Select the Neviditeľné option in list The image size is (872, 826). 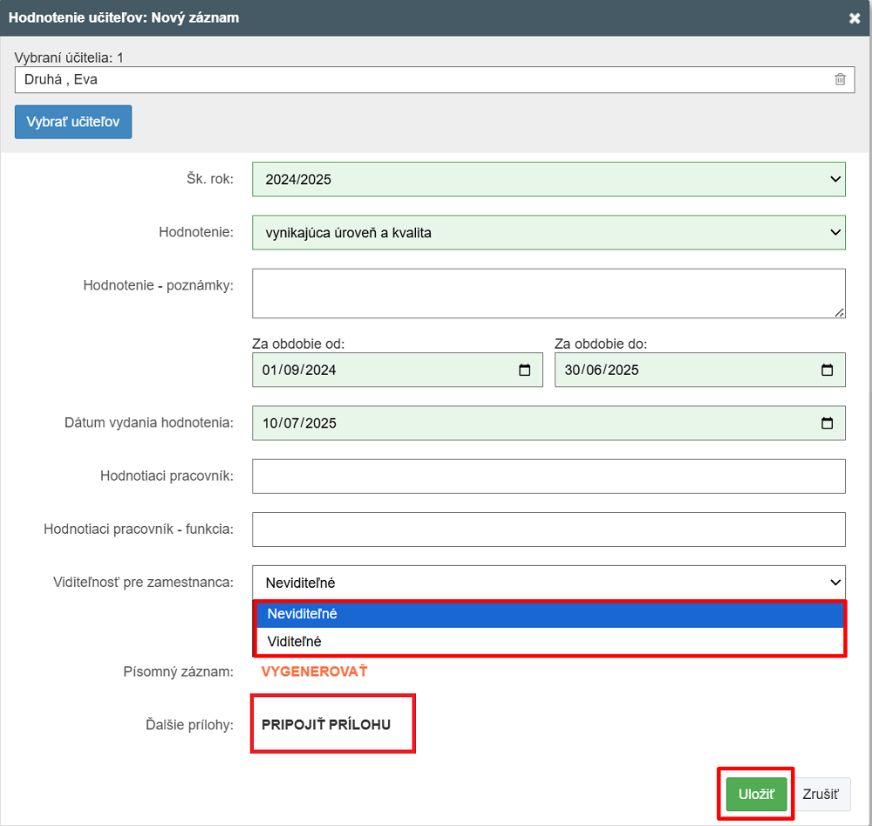click(548, 614)
